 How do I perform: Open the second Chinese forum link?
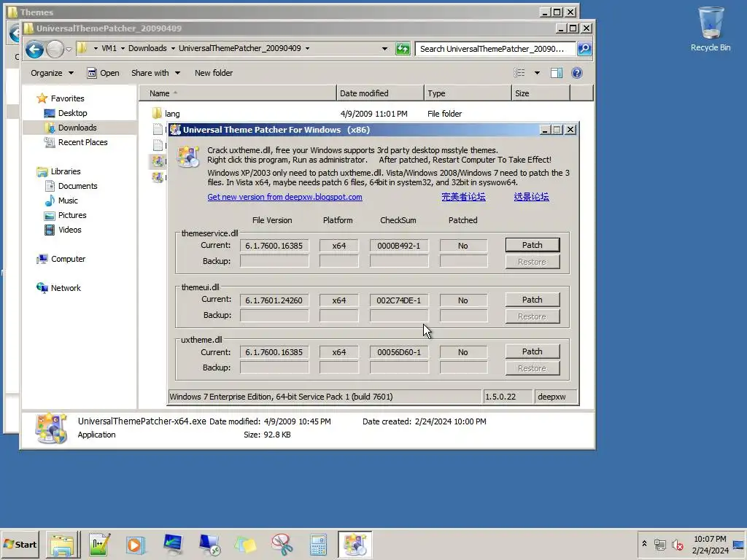531,197
